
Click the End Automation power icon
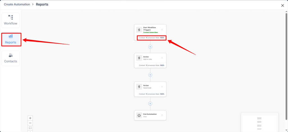click(139, 115)
